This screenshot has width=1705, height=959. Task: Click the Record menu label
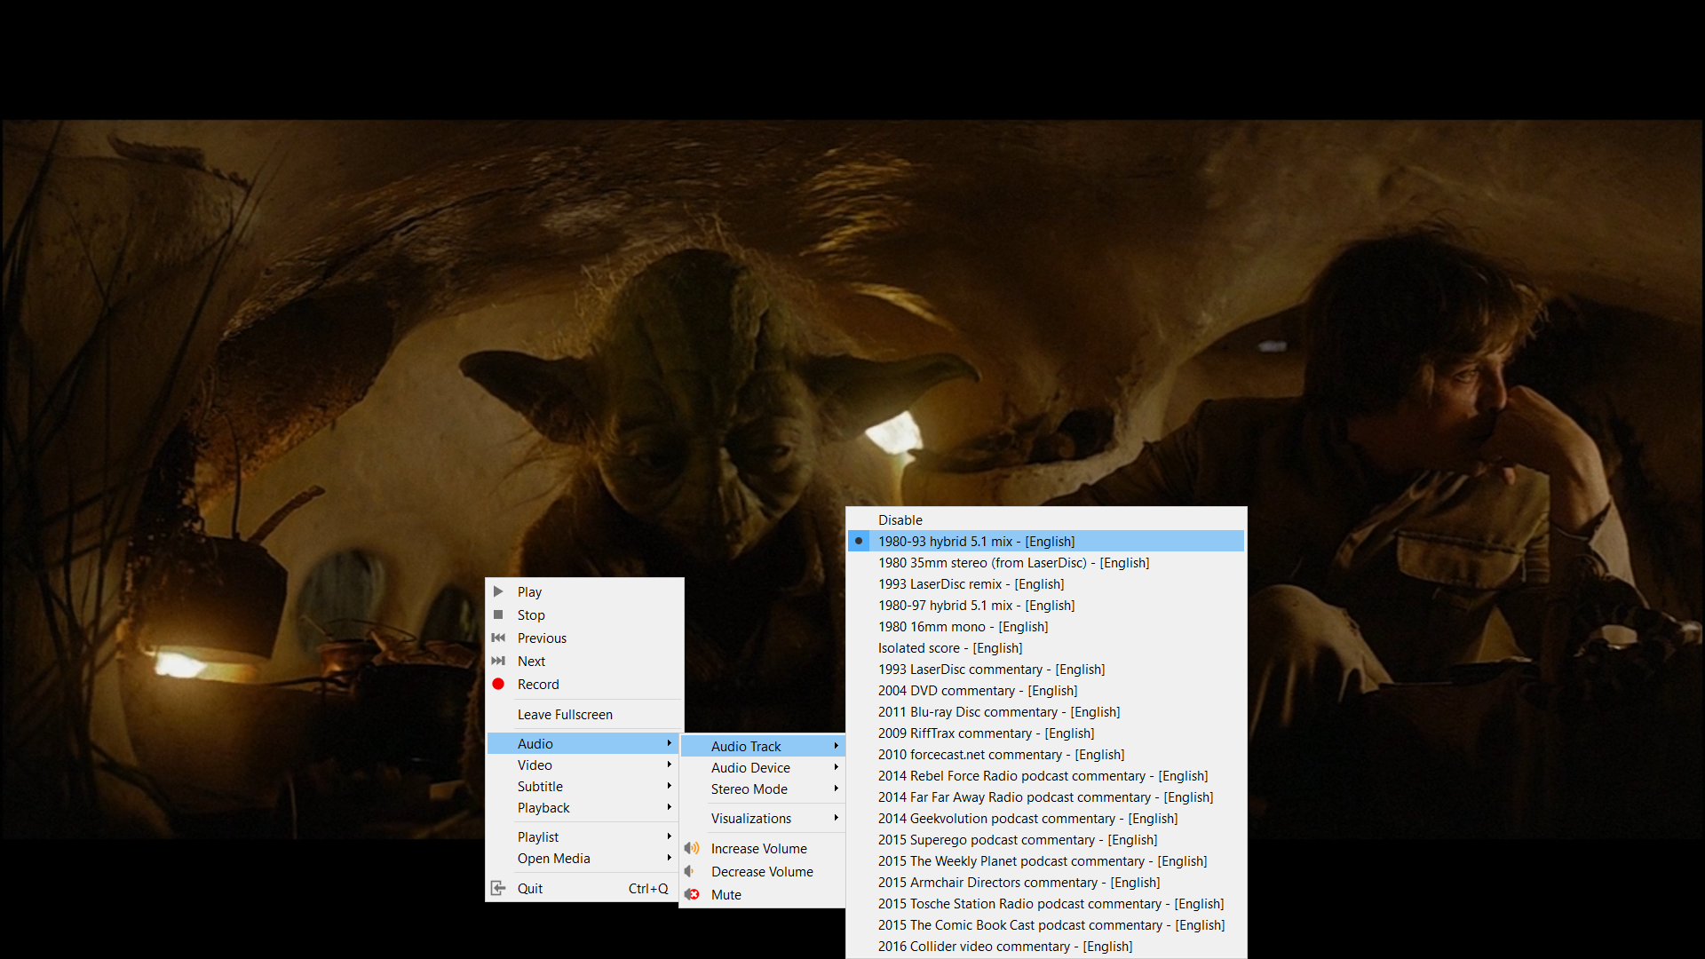pyautogui.click(x=538, y=684)
